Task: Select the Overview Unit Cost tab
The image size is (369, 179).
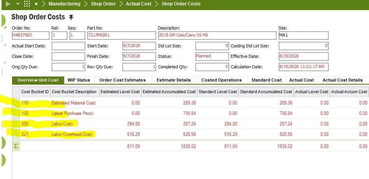Action: [x=38, y=80]
